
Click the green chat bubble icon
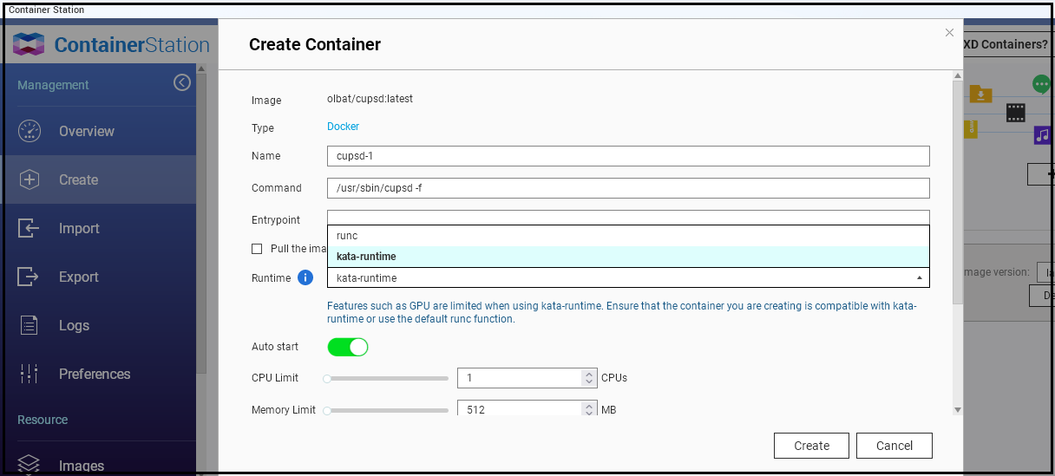click(x=1042, y=84)
